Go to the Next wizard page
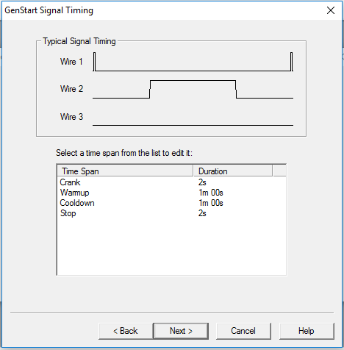Image resolution: width=344 pixels, height=350 pixels. point(181,331)
